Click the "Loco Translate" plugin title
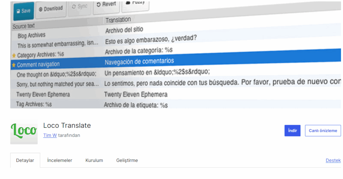The image size is (343, 179). 67,125
